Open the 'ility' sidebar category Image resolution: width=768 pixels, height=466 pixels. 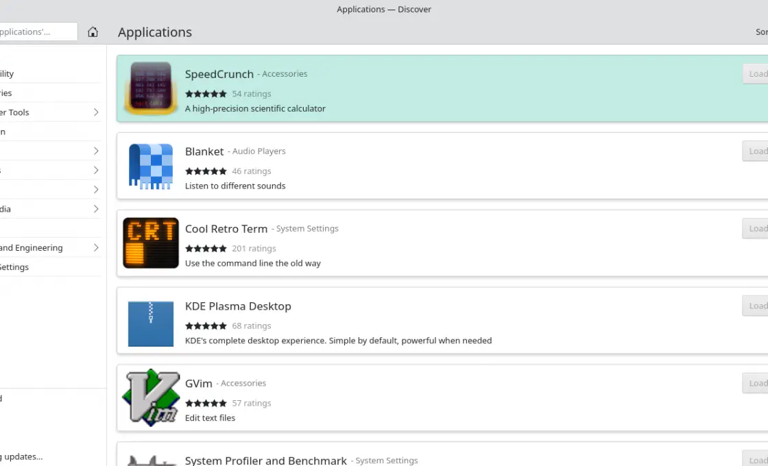pos(51,73)
